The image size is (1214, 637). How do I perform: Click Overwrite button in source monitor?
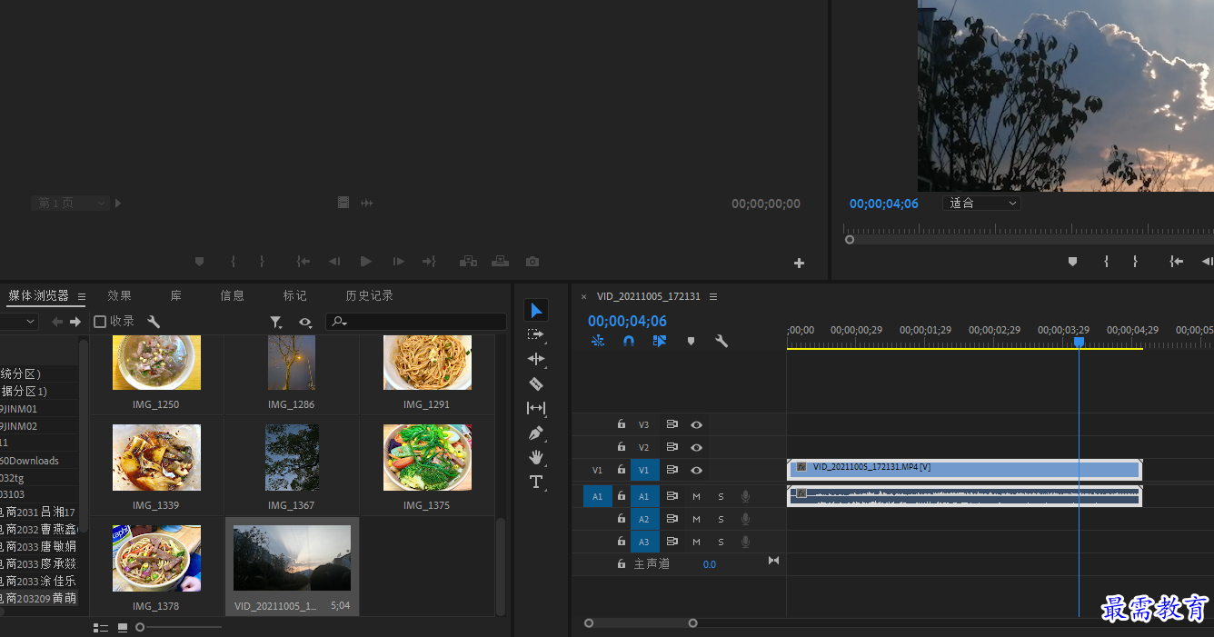coord(500,262)
